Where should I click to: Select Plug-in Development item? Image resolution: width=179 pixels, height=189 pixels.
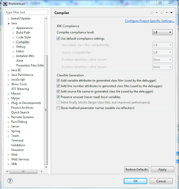(26, 103)
